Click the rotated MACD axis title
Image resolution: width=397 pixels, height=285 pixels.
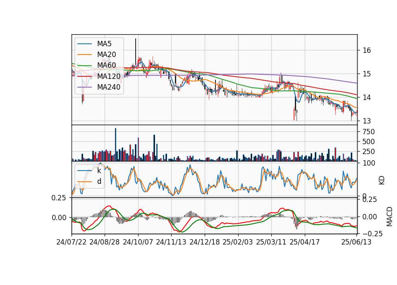(390, 216)
